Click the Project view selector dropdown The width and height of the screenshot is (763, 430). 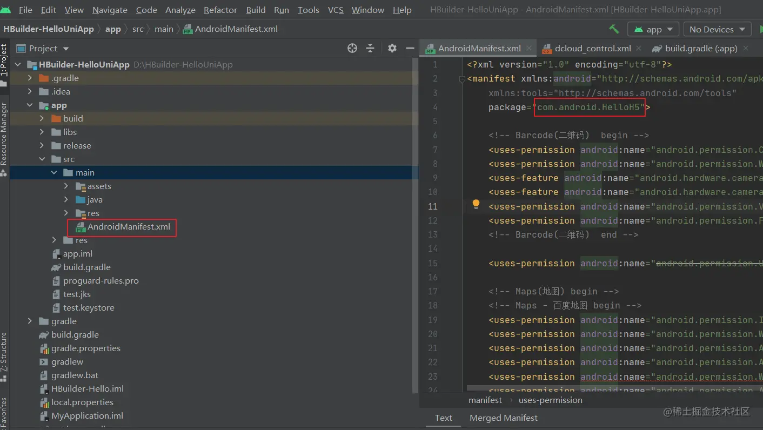pyautogui.click(x=43, y=49)
